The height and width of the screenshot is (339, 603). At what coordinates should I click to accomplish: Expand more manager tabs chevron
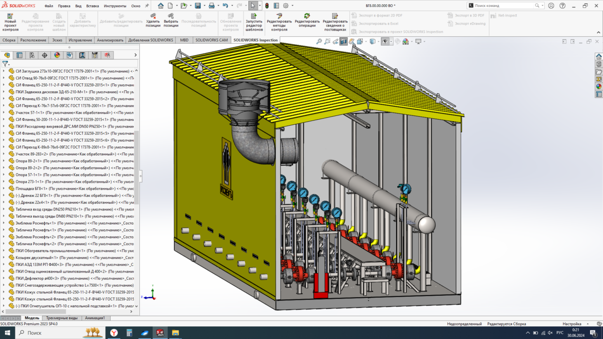(136, 55)
